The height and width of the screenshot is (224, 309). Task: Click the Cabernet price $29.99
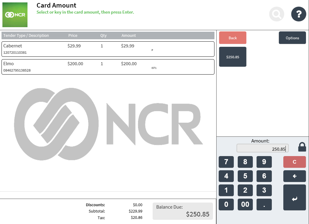74,46
